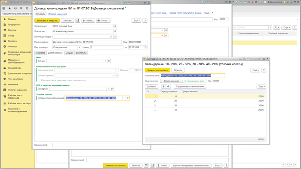Image resolution: width=301 pixels, height=169 pixels.
Task: Select the Основное page of contract
Action: click(40, 14)
